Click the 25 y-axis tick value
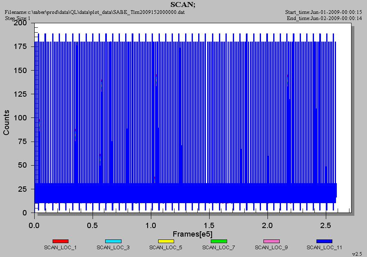Screen dimensions: 367x257 coord(22,189)
